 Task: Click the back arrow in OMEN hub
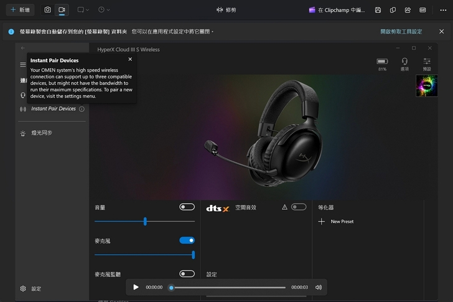pos(23,48)
